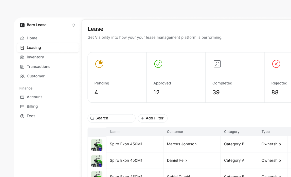The height and width of the screenshot is (177, 291).
Task: Open Marcus Johnson's motorcycle thumbnail
Action: click(x=97, y=145)
